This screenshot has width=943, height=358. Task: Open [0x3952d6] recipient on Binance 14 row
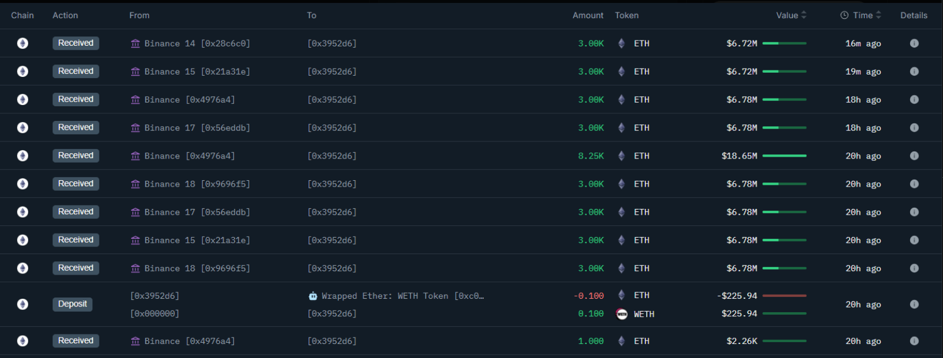[x=332, y=43]
